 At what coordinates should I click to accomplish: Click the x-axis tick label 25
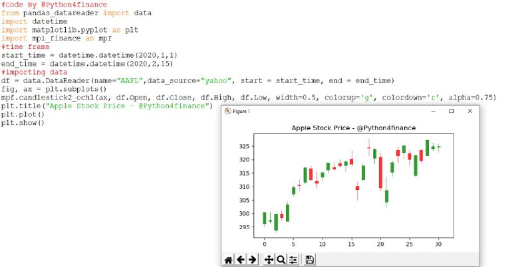click(x=410, y=244)
